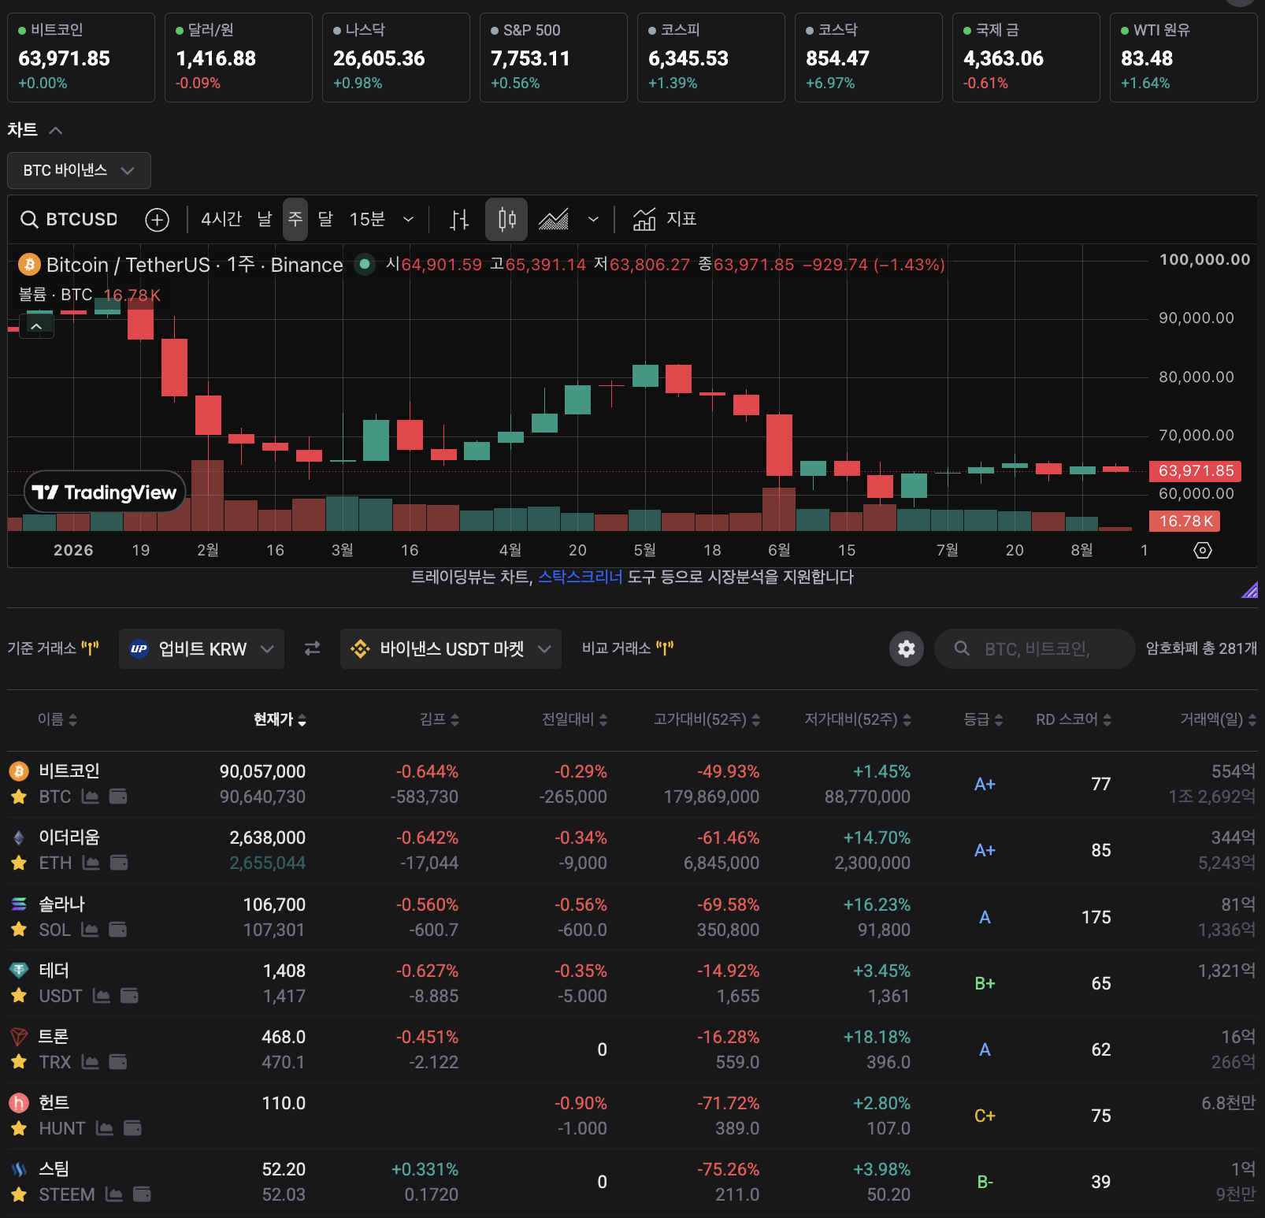Image resolution: width=1265 pixels, height=1218 pixels.
Task: Swap exchanges with the arrows icon
Action: [313, 648]
